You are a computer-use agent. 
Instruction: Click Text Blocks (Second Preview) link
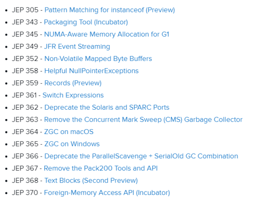click(x=91, y=180)
